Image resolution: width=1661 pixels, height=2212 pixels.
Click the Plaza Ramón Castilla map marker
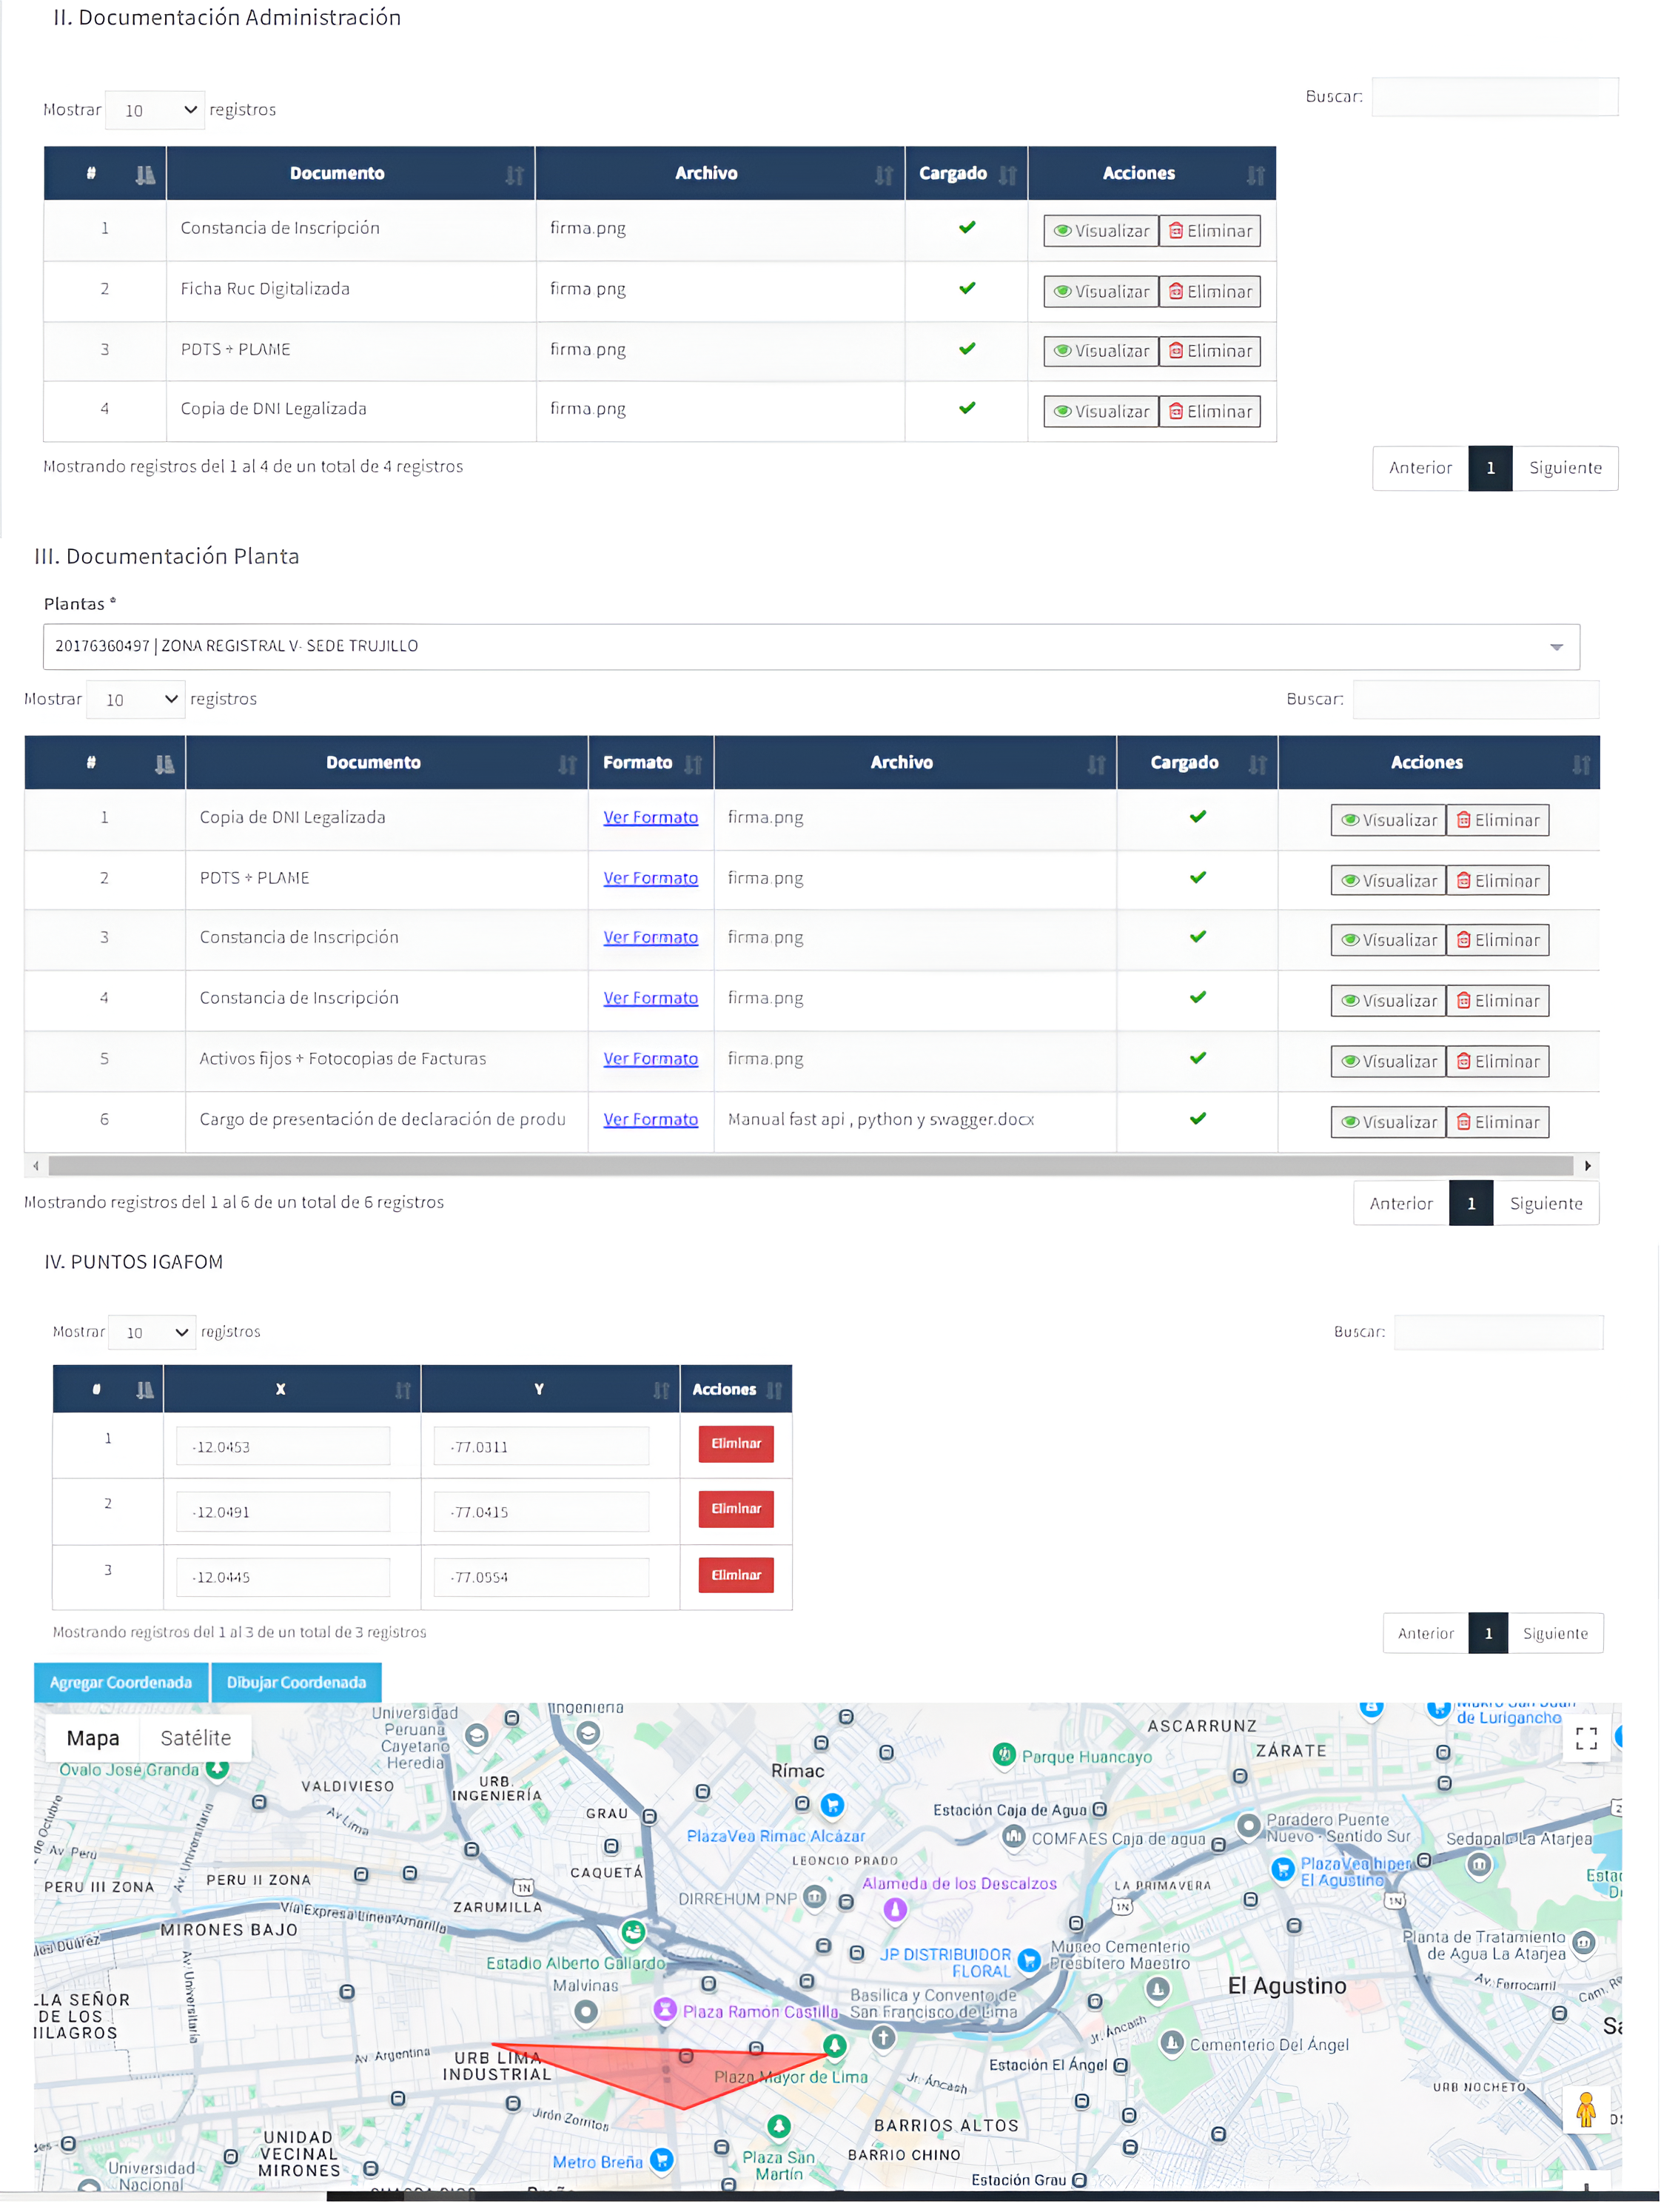tap(664, 2008)
